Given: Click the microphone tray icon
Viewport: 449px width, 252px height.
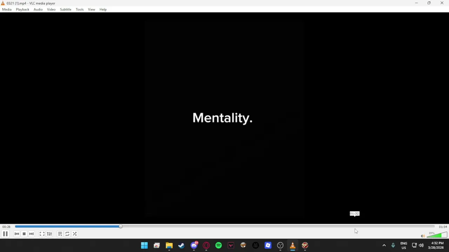Looking at the screenshot, I should [x=393, y=245].
